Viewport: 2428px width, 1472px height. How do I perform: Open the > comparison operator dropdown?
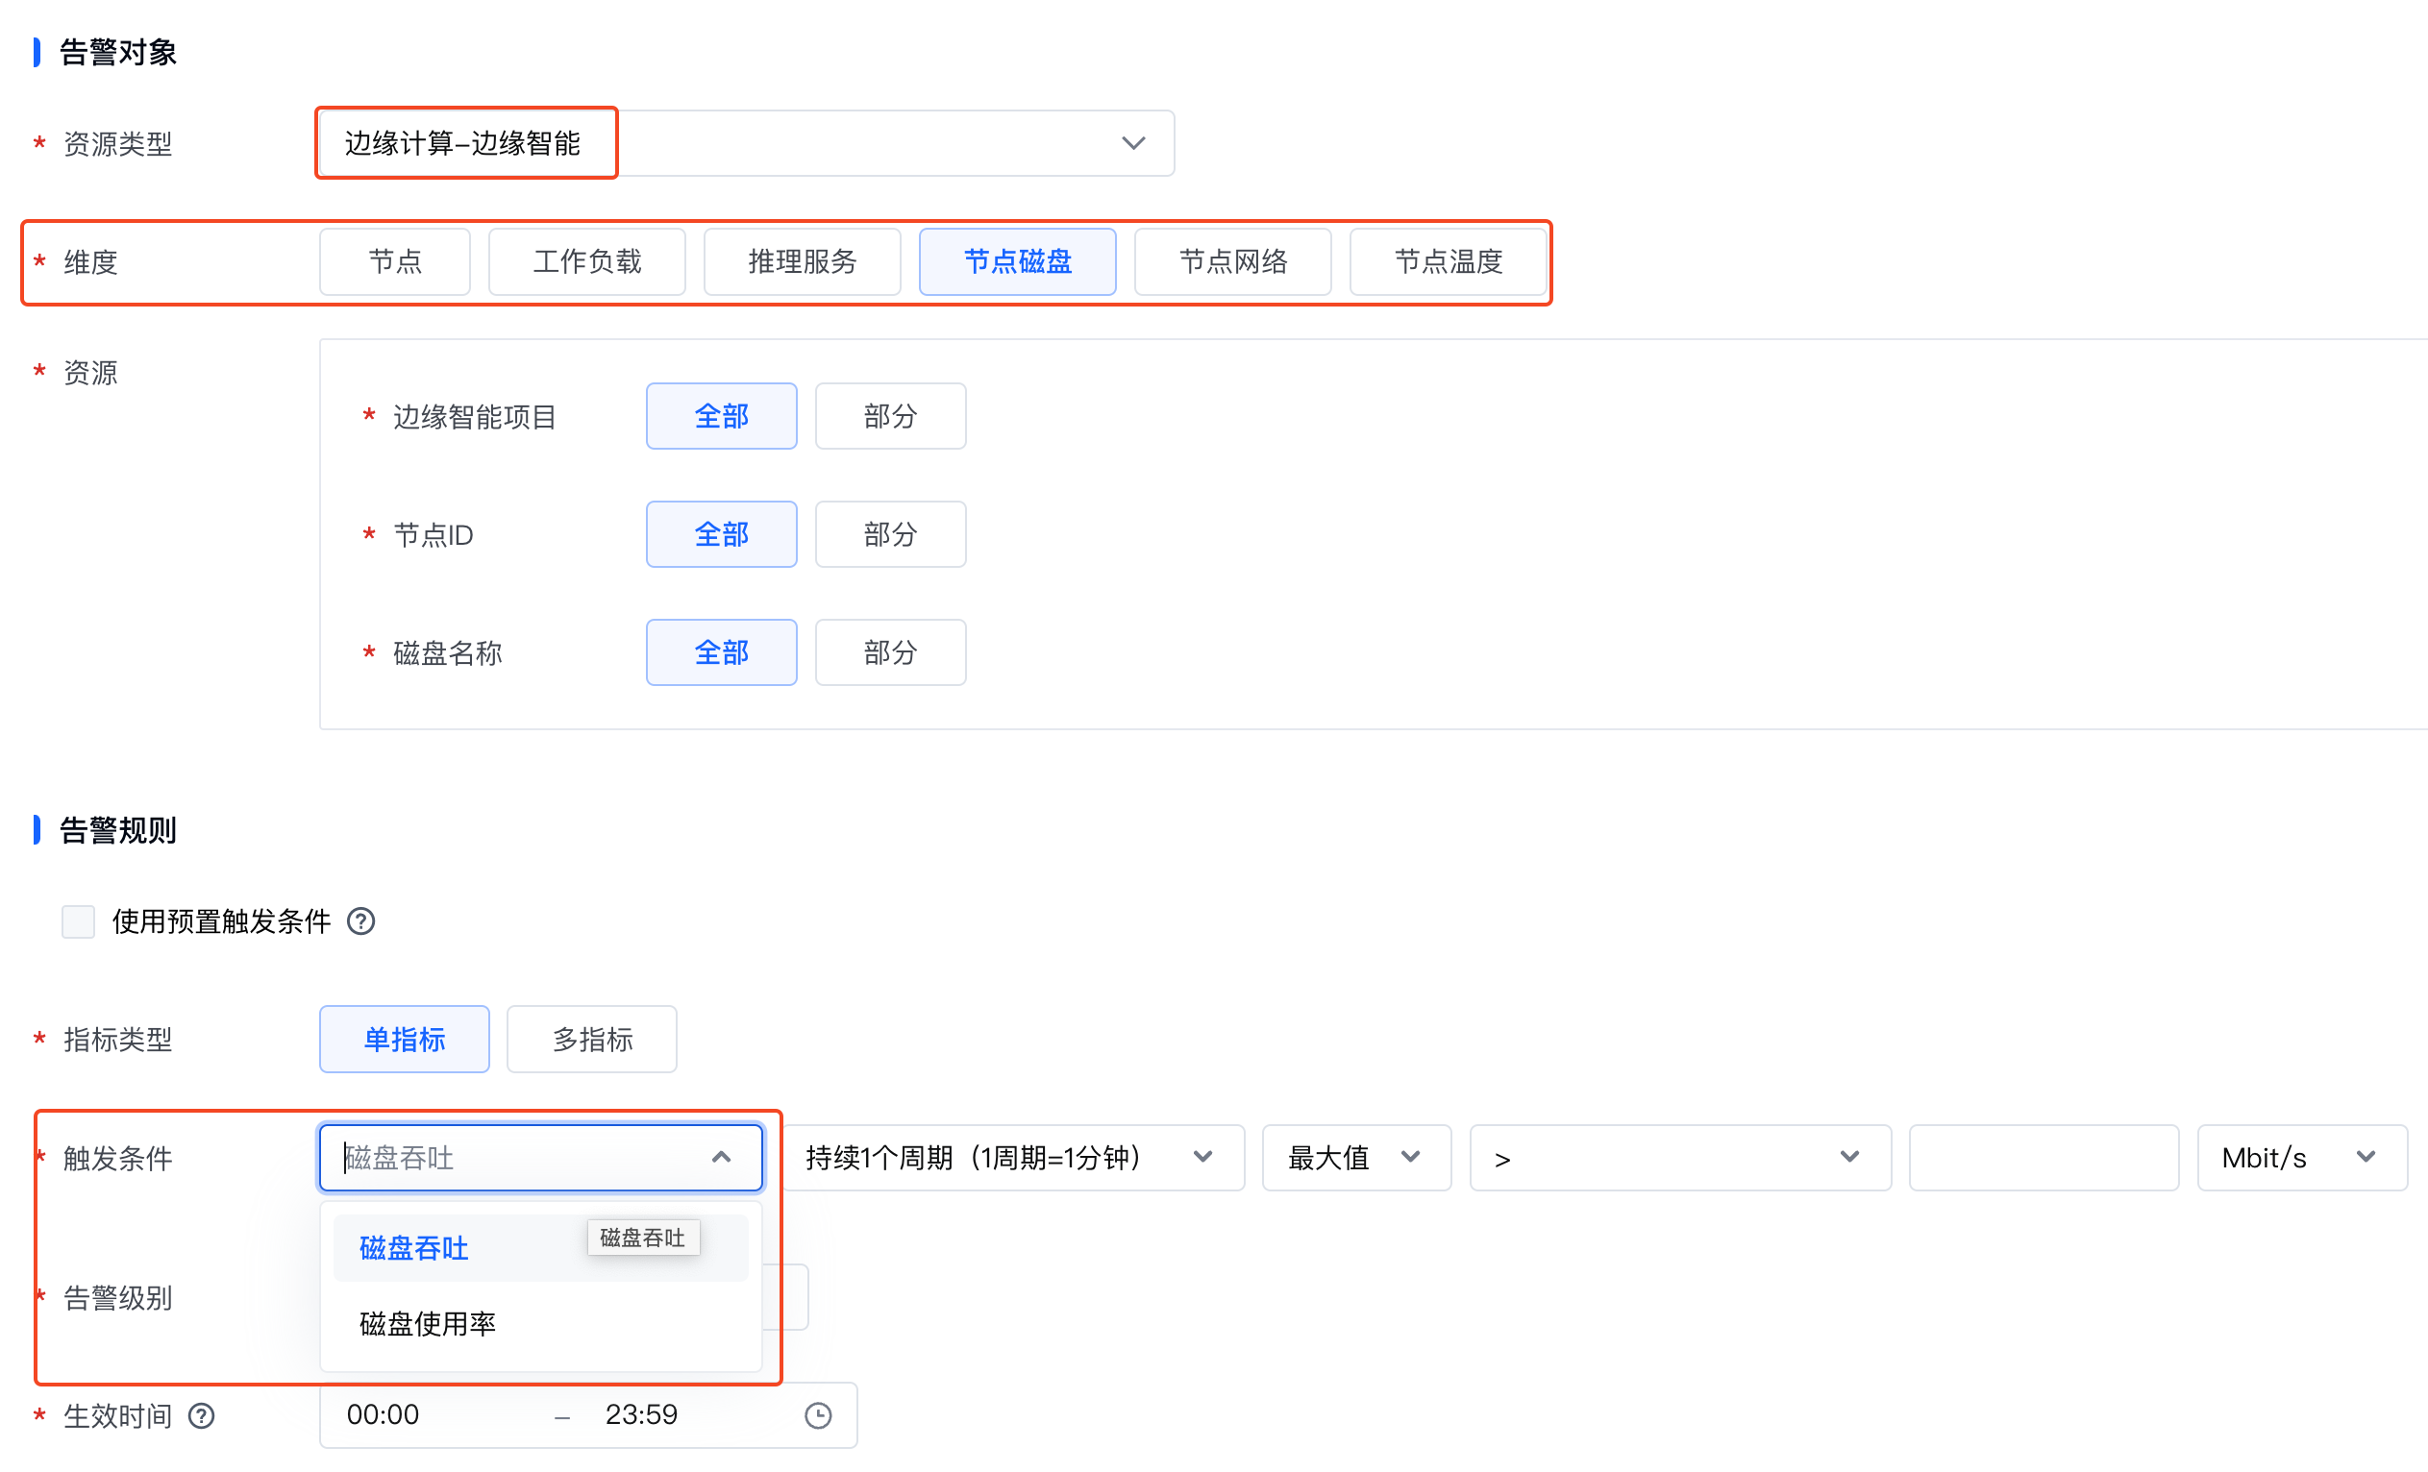pos(1680,1158)
